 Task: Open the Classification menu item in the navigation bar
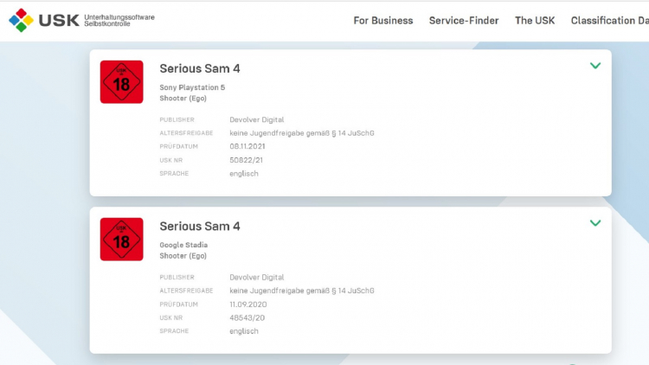pos(609,21)
